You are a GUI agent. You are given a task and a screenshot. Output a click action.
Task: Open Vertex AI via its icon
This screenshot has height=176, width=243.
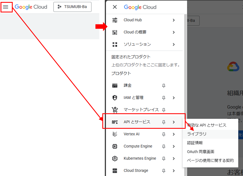(x=115, y=134)
